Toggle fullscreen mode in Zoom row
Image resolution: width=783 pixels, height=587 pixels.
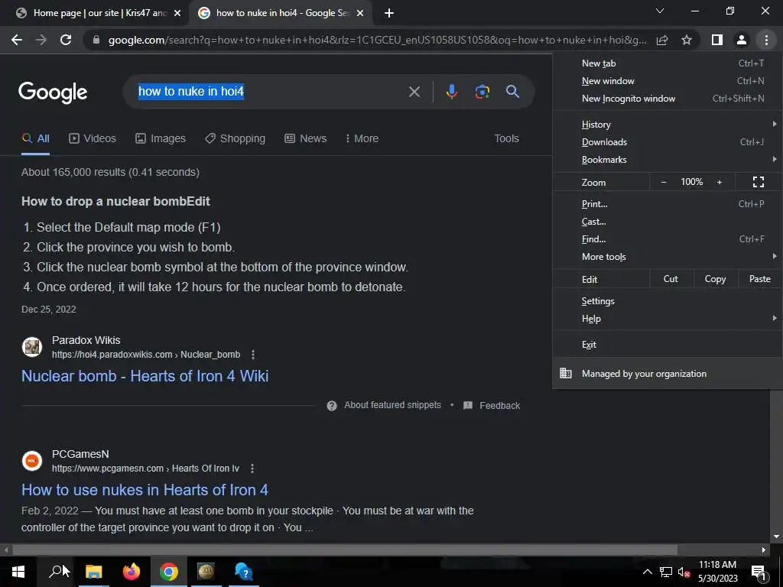point(758,182)
